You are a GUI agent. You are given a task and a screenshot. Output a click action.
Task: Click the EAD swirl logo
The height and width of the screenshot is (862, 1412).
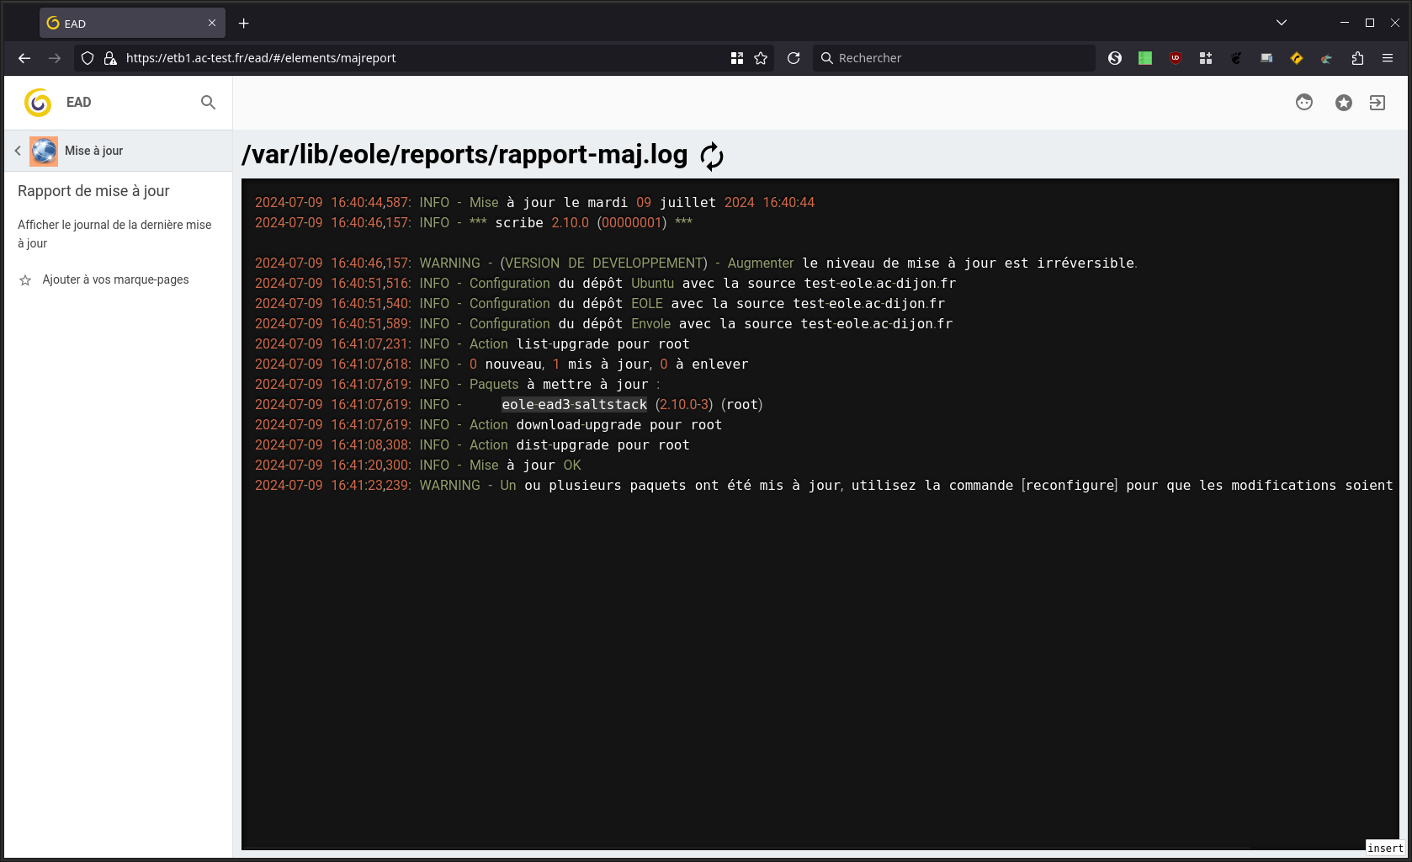[38, 103]
